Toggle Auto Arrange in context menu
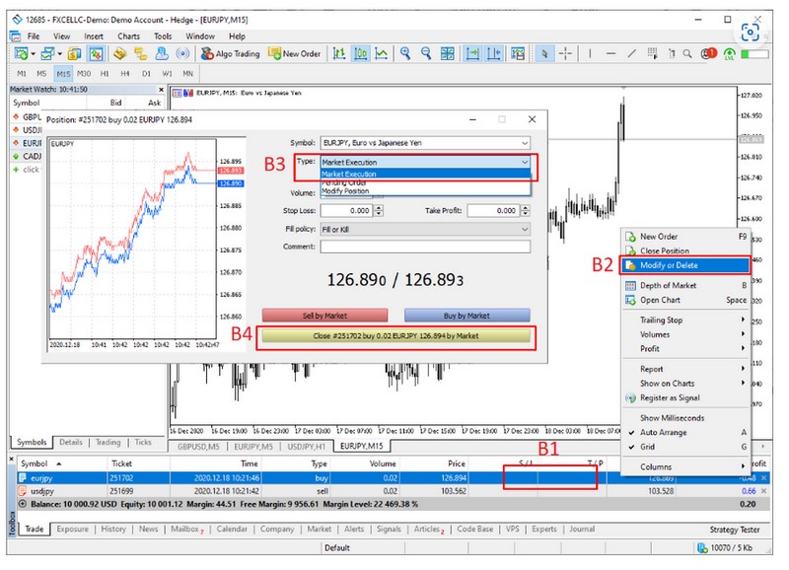This screenshot has height=570, width=789. pos(686,432)
